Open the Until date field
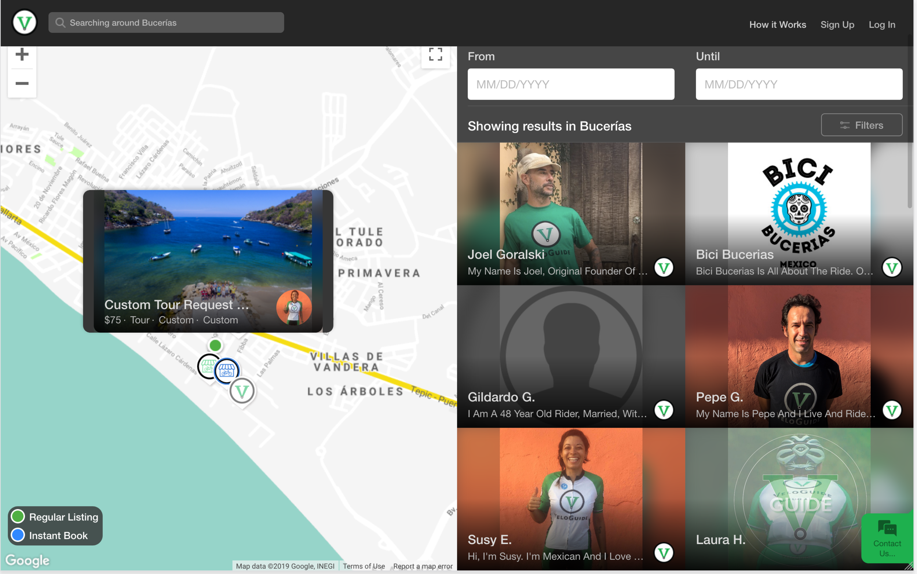Viewport: 917px width, 574px height. click(x=799, y=84)
